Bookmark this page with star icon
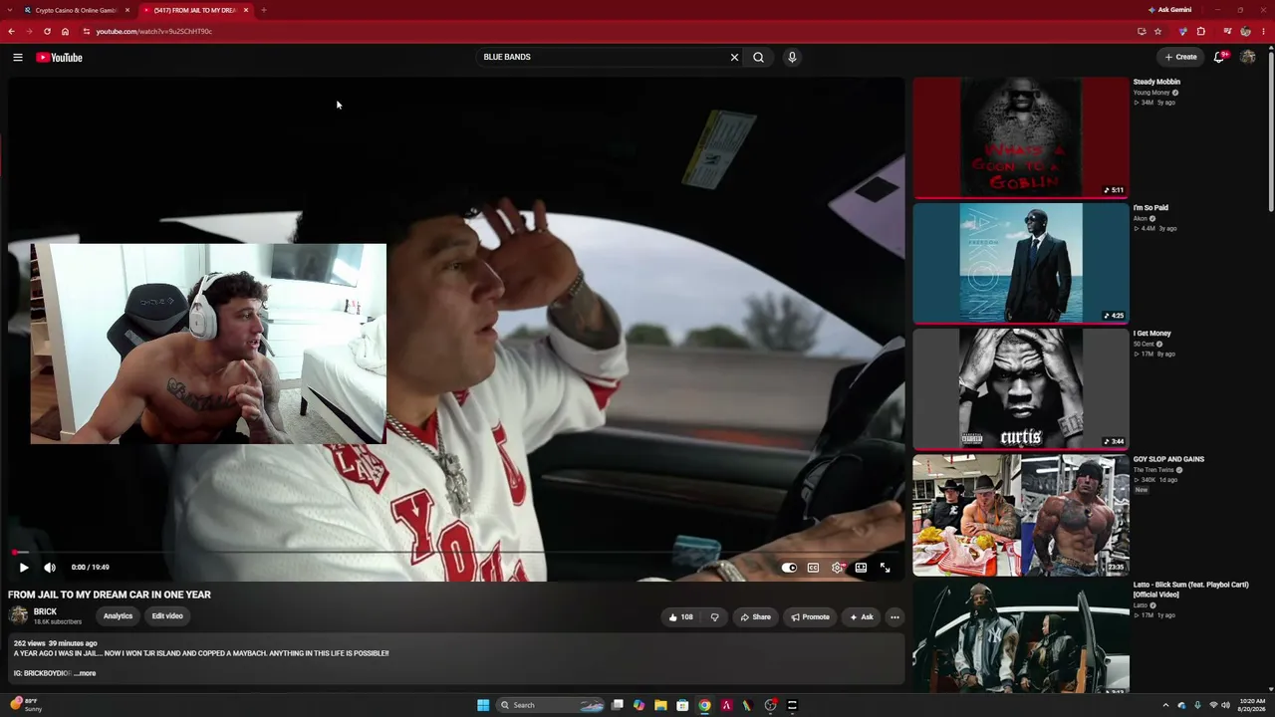This screenshot has width=1275, height=717. point(1157,32)
